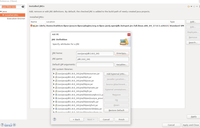200x128 pixels.
Task: Click the forward navigation arrow icon
Action: (194, 6)
